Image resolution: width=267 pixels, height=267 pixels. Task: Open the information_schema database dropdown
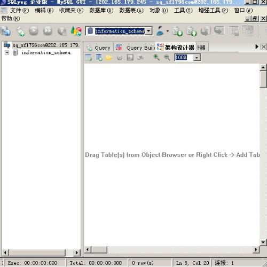pyautogui.click(x=149, y=31)
